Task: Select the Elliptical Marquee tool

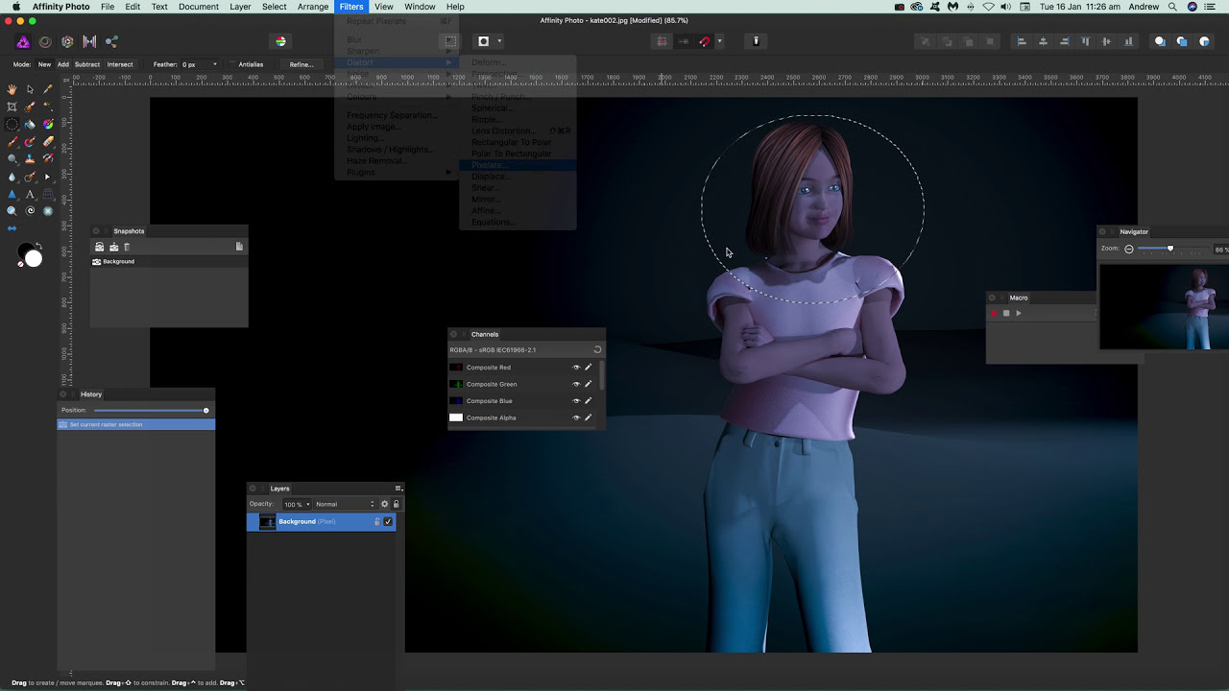Action: 12,124
